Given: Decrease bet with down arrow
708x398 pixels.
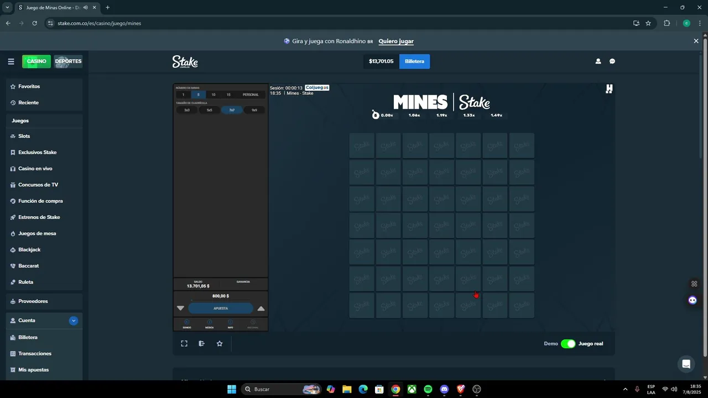Looking at the screenshot, I should click(x=180, y=308).
